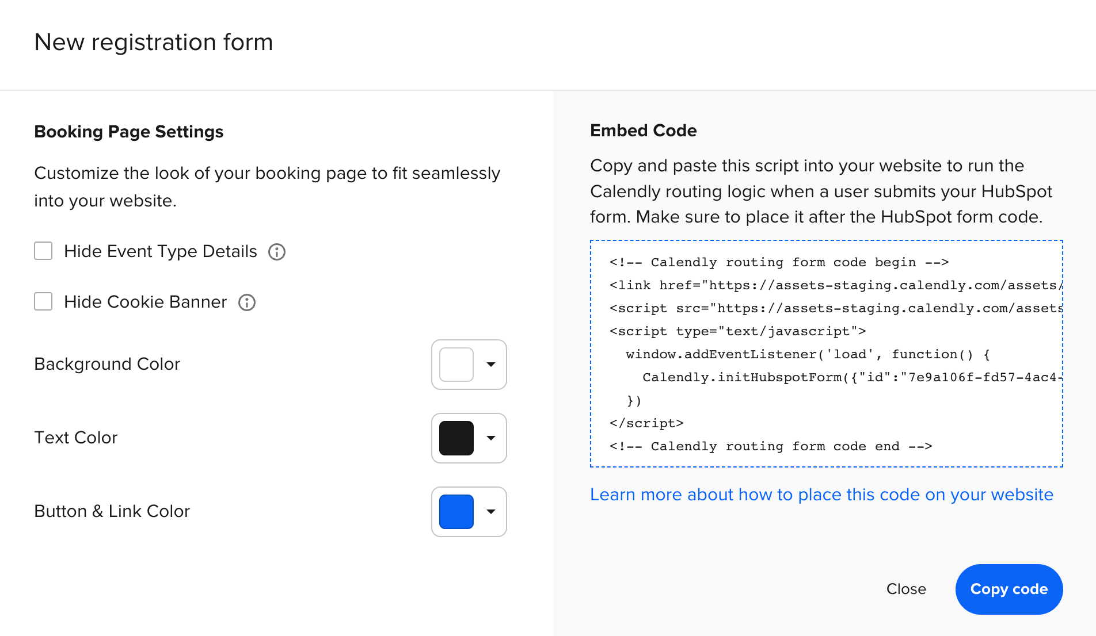Click the blue Button & Link Color swatch
Viewport: 1096px width, 636px height.
456,512
